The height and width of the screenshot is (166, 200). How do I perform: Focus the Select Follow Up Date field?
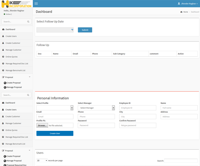pos(55,30)
